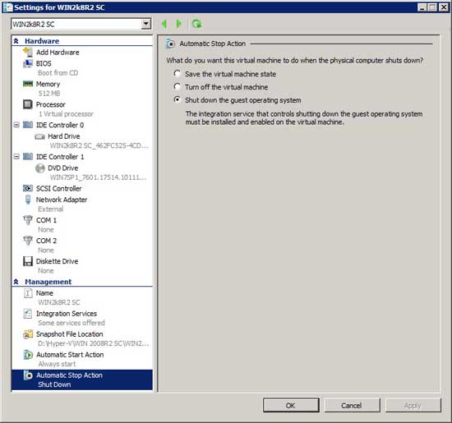Select the DVD Drive item
The width and height of the screenshot is (452, 423).
click(62, 168)
